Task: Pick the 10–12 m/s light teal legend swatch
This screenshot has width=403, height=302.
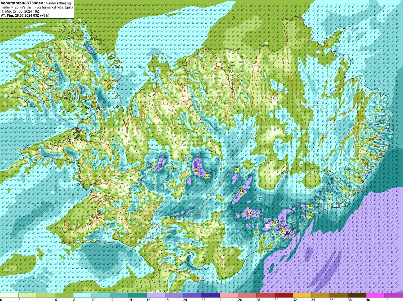Action: pyautogui.click(x=101, y=295)
